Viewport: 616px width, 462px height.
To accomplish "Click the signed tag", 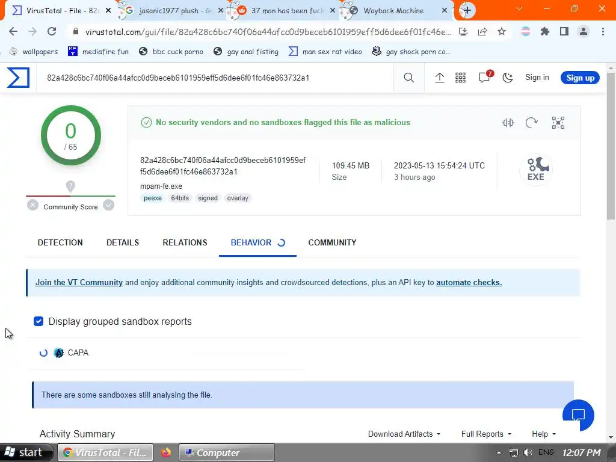I will pos(208,198).
